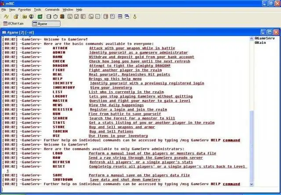Click the LOGOUT command text
This screenshot has height=195, width=281.
point(60,96)
